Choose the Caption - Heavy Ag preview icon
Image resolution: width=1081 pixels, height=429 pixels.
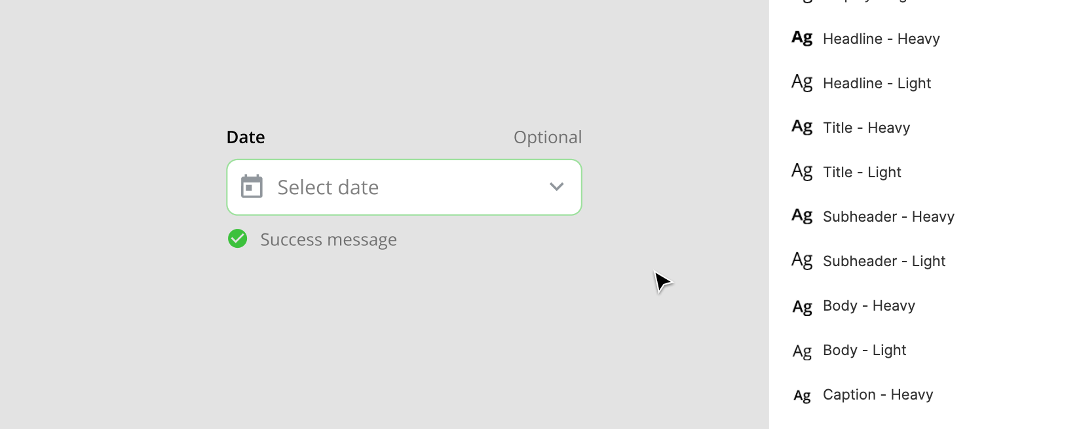pyautogui.click(x=802, y=396)
